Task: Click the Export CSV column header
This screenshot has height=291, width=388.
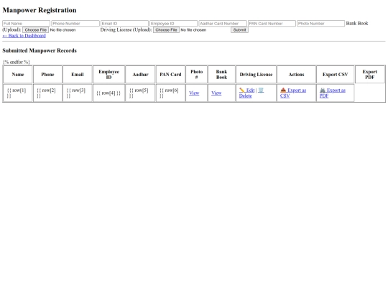Action: [x=336, y=75]
